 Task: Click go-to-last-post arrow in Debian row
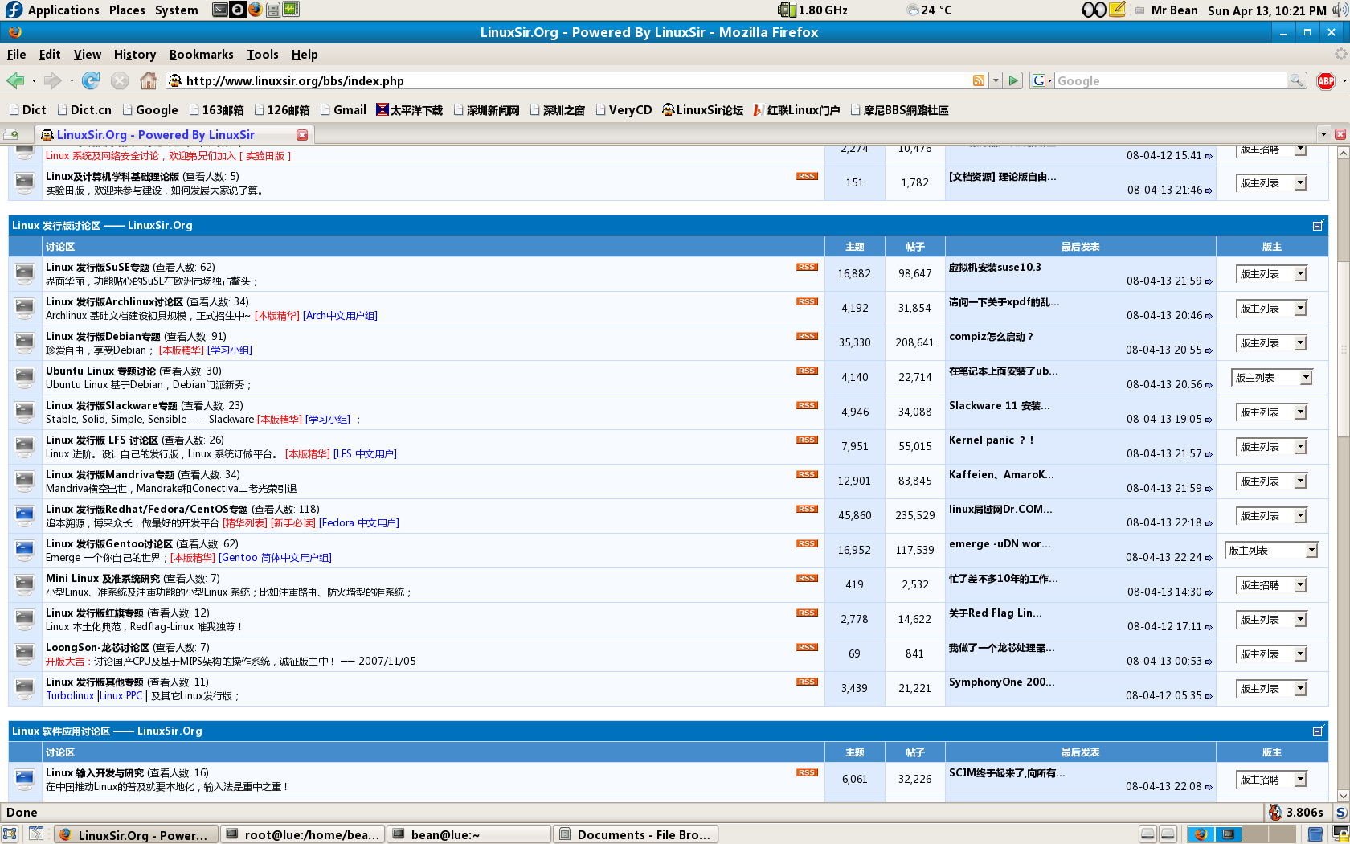tap(1209, 350)
